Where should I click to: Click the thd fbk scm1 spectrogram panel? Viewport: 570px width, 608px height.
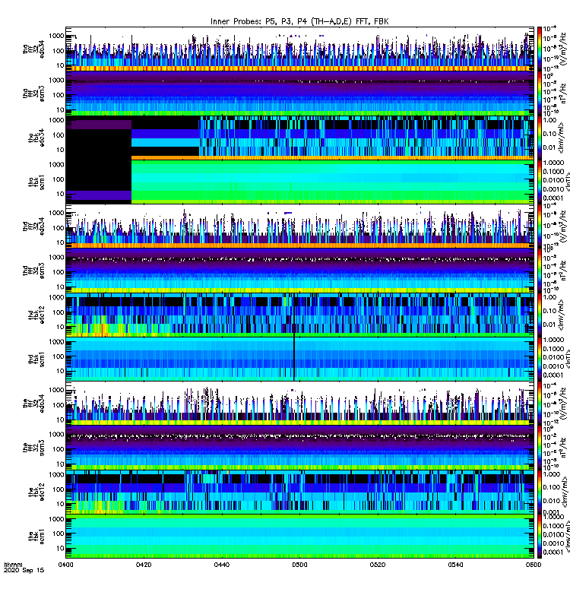tap(299, 359)
